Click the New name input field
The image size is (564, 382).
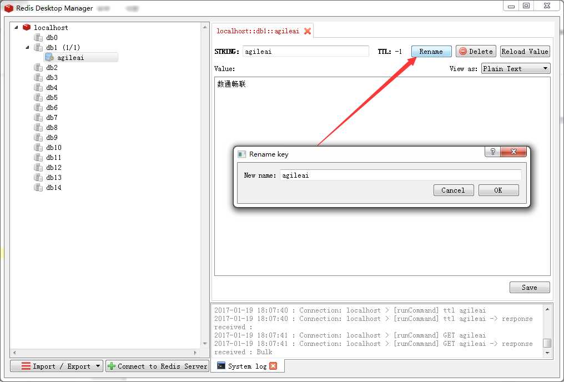tap(400, 175)
